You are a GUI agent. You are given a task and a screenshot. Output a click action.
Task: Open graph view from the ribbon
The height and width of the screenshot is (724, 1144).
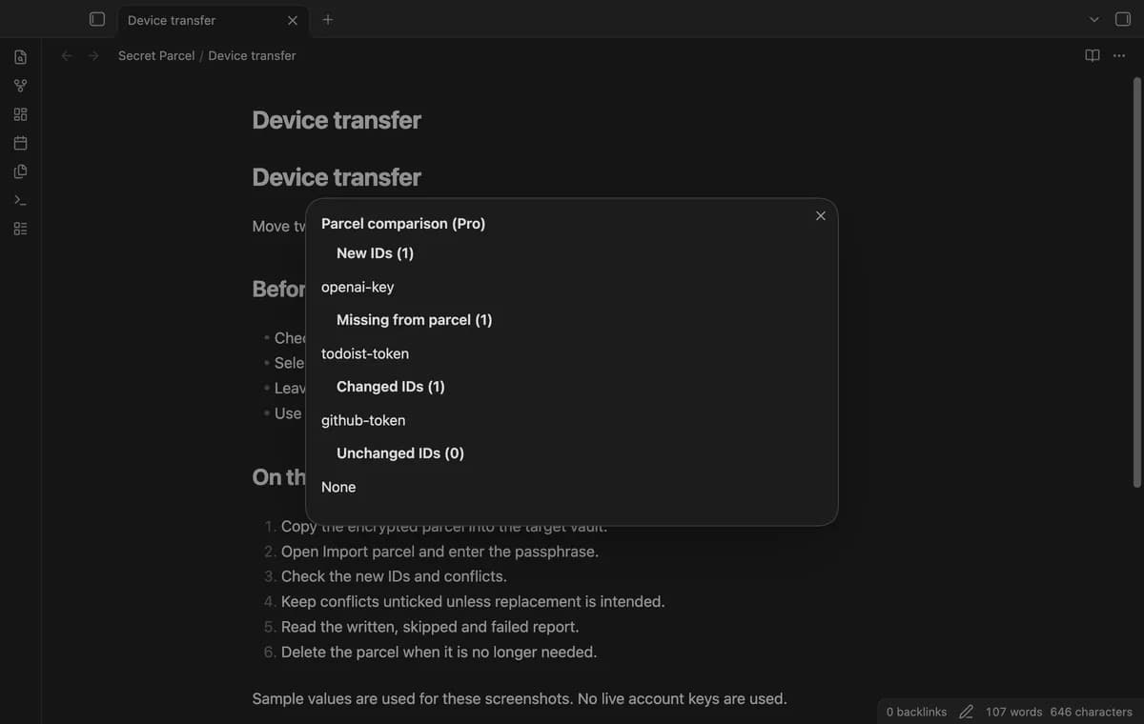[20, 86]
